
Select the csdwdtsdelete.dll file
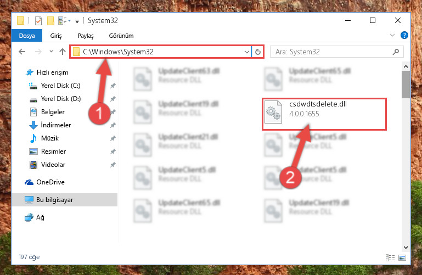point(324,114)
